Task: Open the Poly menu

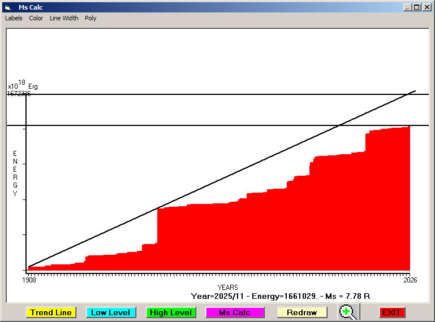Action: tap(91, 18)
